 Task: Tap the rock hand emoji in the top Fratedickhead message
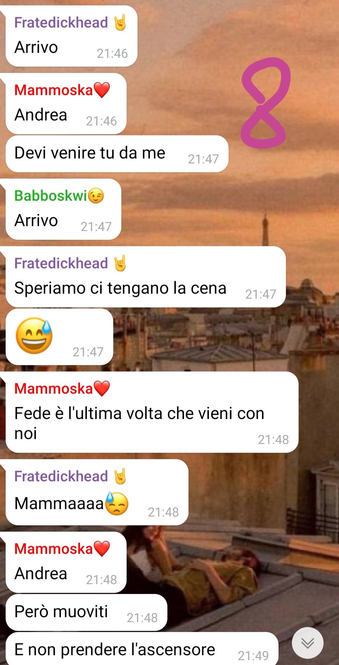pyautogui.click(x=120, y=23)
